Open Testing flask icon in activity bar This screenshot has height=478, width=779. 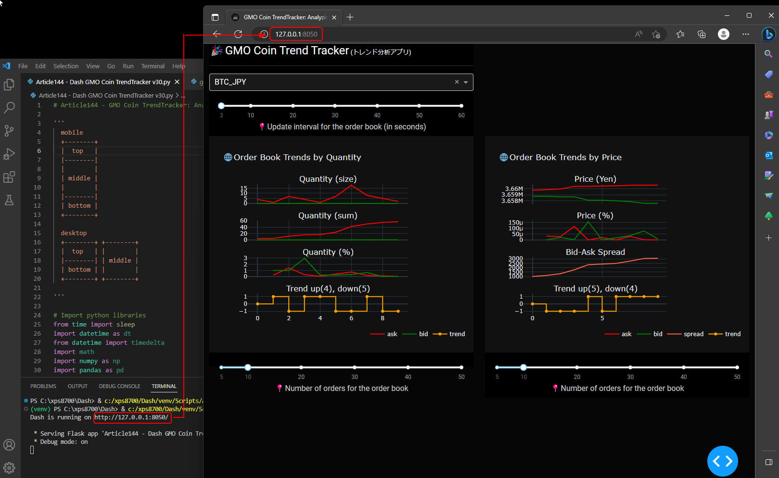(x=9, y=200)
